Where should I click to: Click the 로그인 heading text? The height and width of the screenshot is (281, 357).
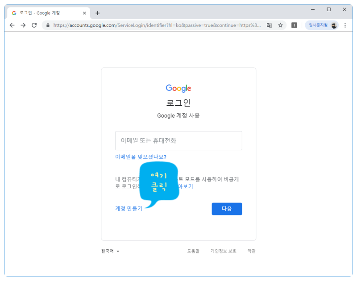click(178, 103)
